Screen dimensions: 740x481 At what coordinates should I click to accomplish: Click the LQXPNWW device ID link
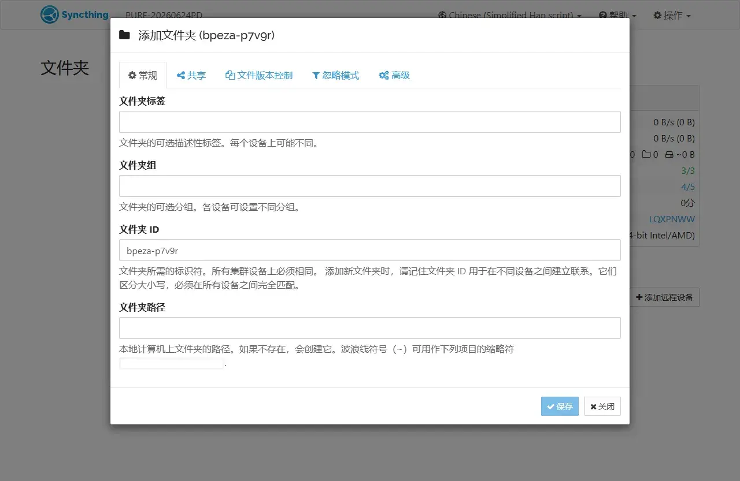pos(672,219)
